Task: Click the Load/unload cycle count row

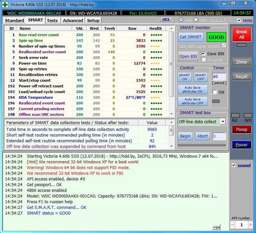Action: (x=86, y=92)
